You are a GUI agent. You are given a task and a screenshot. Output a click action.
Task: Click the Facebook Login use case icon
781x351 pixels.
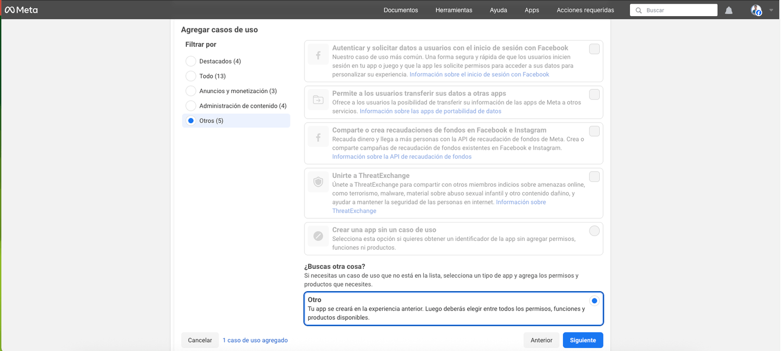click(318, 55)
